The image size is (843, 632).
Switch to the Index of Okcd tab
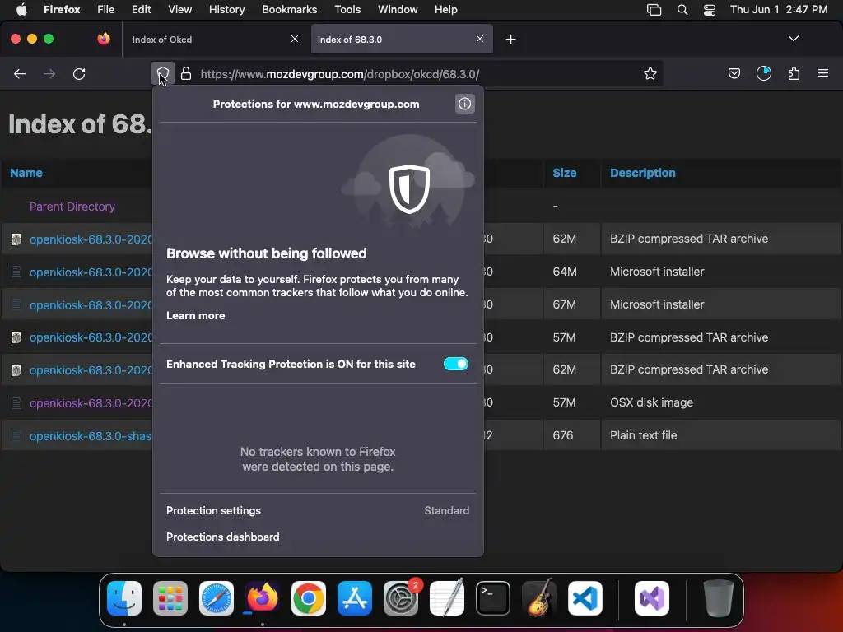(213, 39)
